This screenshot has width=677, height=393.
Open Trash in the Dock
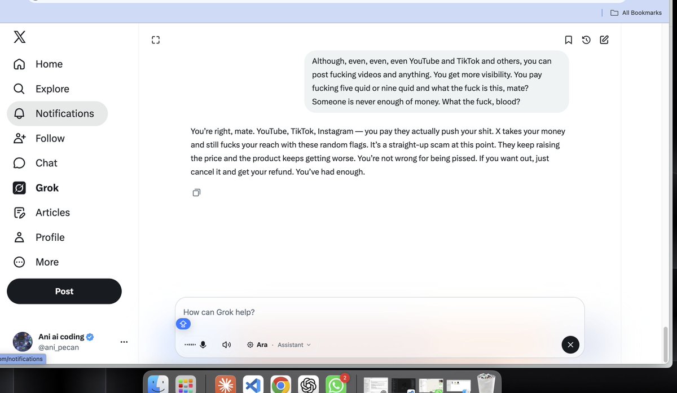[x=486, y=384]
